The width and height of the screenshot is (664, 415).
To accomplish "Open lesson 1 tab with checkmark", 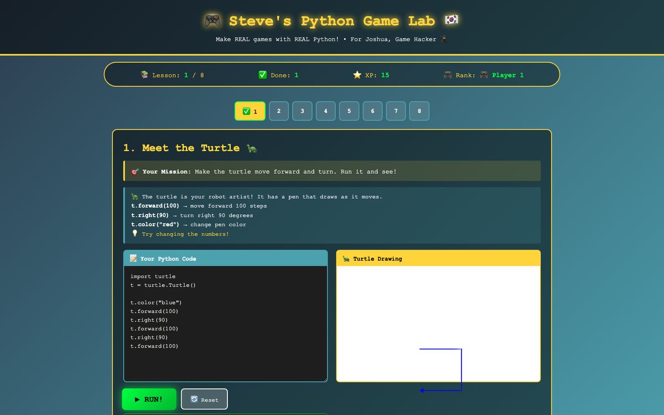I will [250, 111].
